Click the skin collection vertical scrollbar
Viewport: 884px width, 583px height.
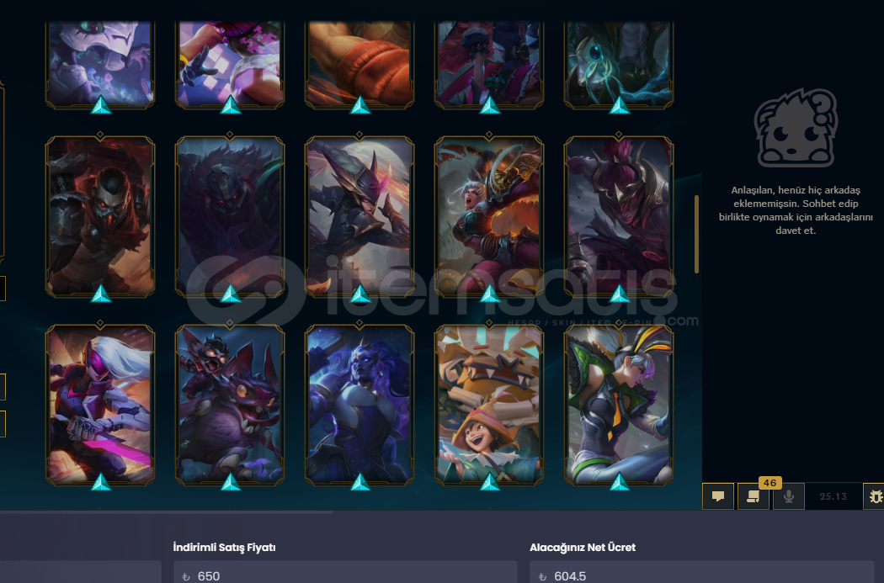point(697,235)
